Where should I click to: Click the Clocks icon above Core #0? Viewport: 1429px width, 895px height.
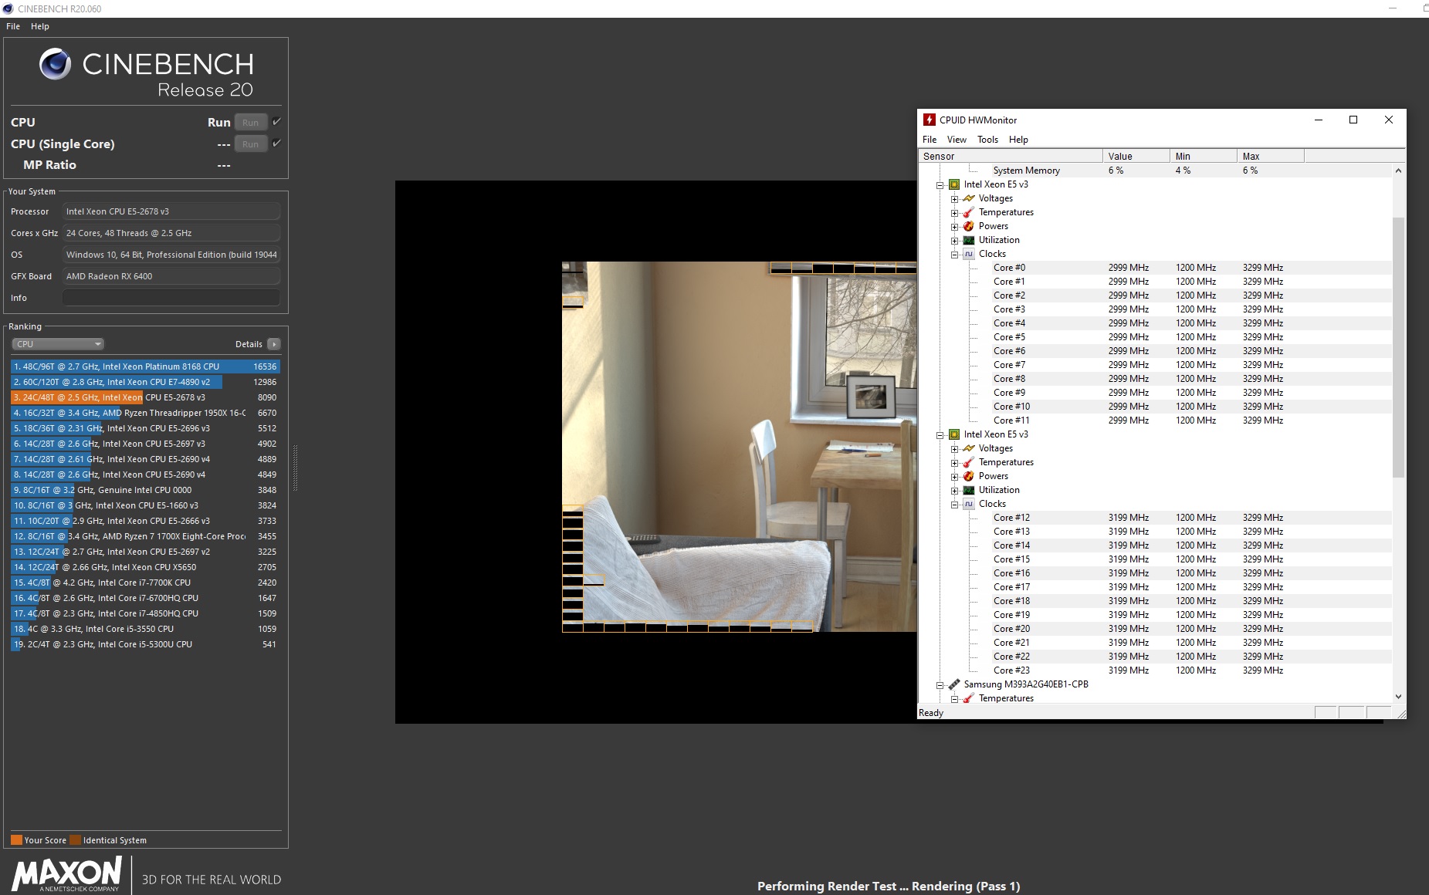point(969,254)
